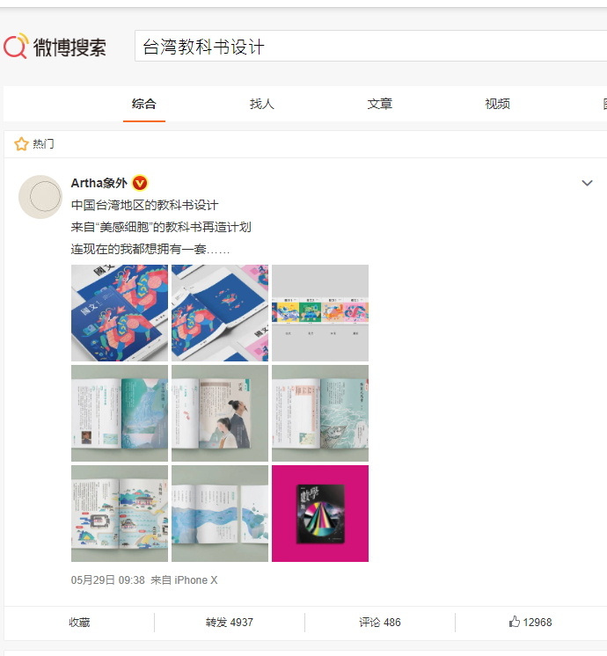607x656 pixels.
Task: Expand the post options chevron arrow
Action: [x=588, y=183]
